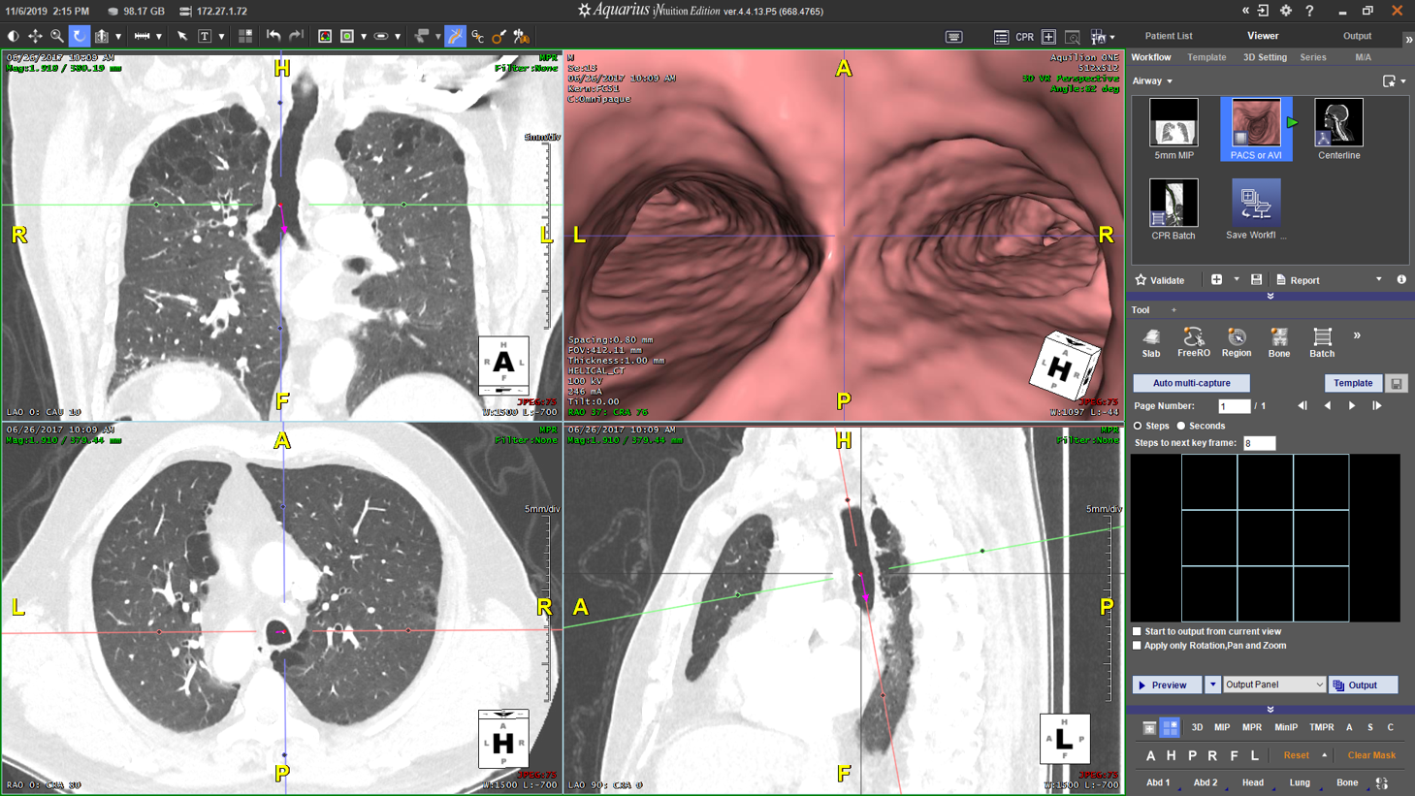Toggle the TMPR render mode
1415x796 pixels.
pyautogui.click(x=1321, y=727)
